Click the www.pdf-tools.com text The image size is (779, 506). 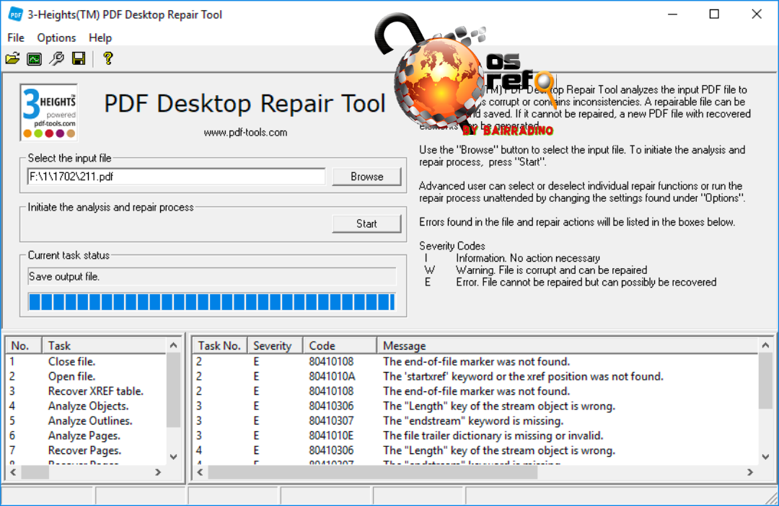click(x=245, y=133)
